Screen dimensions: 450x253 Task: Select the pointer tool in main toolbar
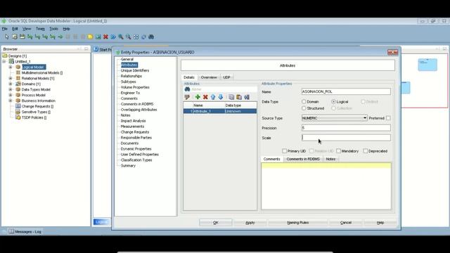click(x=7, y=37)
